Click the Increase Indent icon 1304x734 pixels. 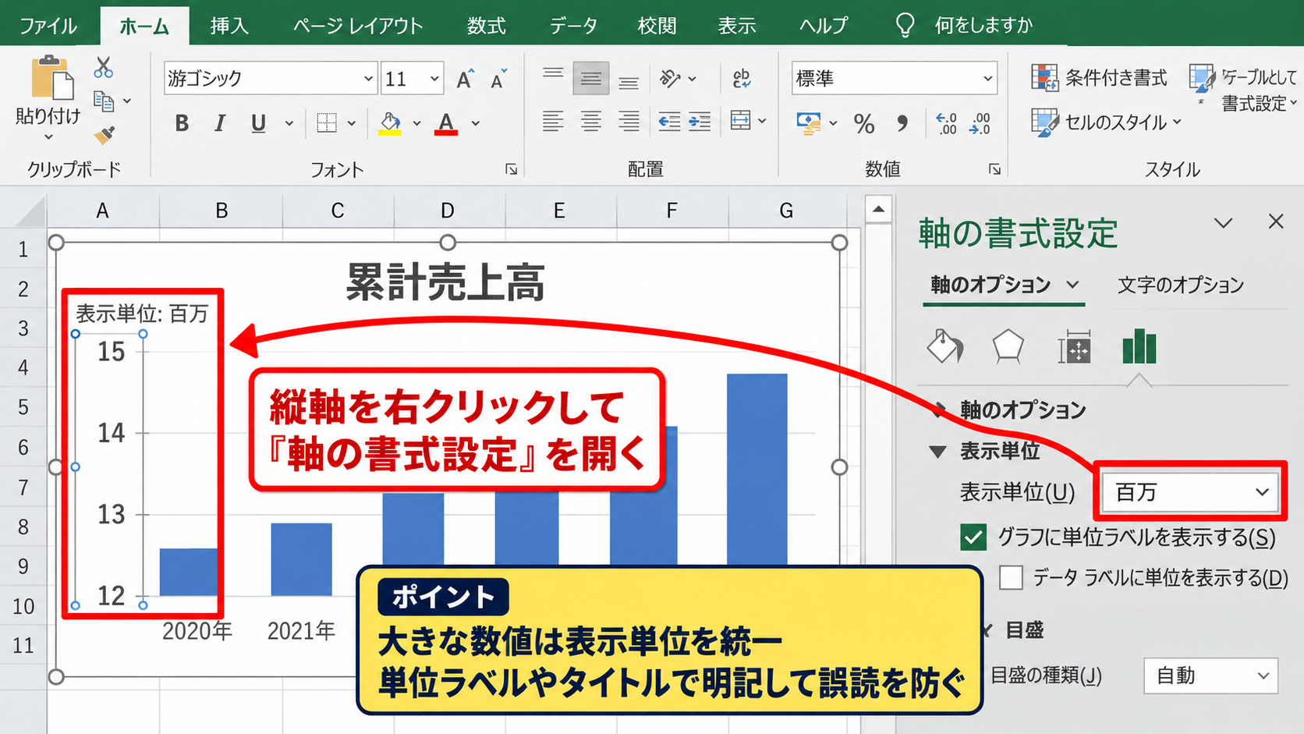[x=700, y=122]
